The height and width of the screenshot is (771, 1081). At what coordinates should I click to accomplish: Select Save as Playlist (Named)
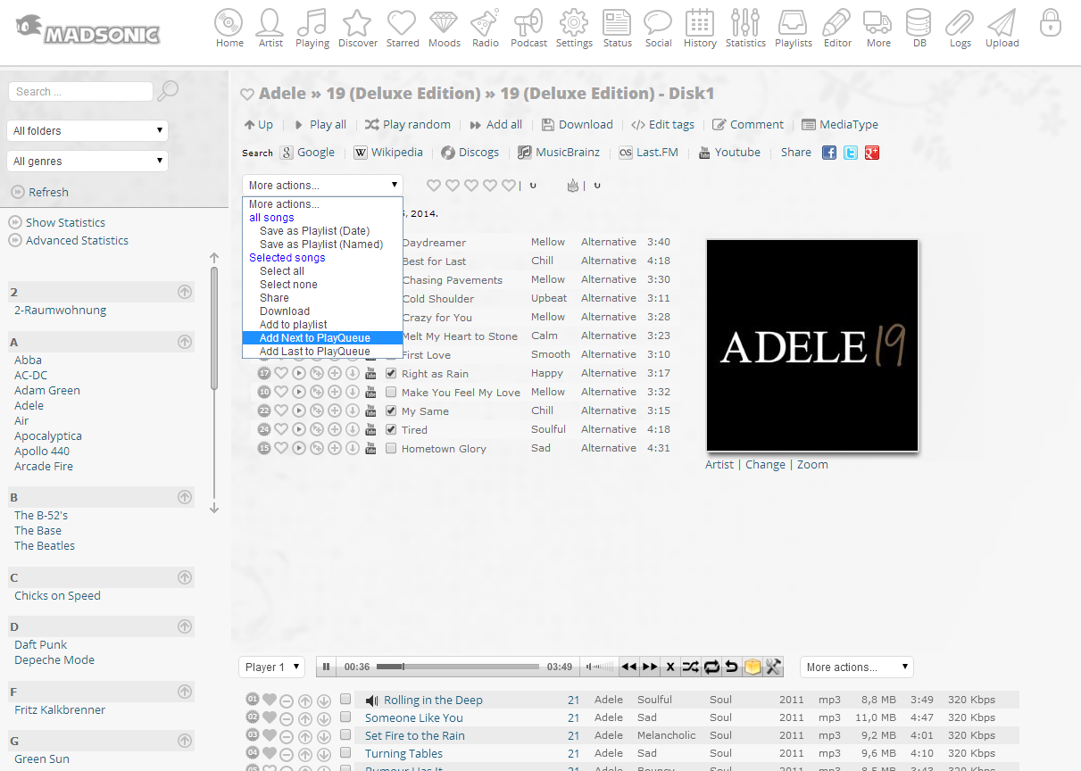pos(320,245)
